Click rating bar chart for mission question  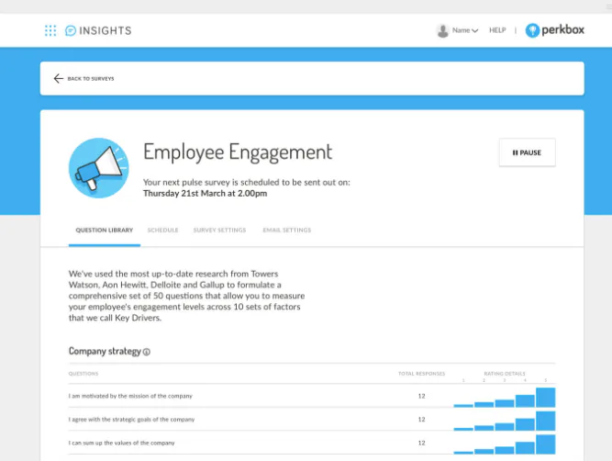(505, 398)
